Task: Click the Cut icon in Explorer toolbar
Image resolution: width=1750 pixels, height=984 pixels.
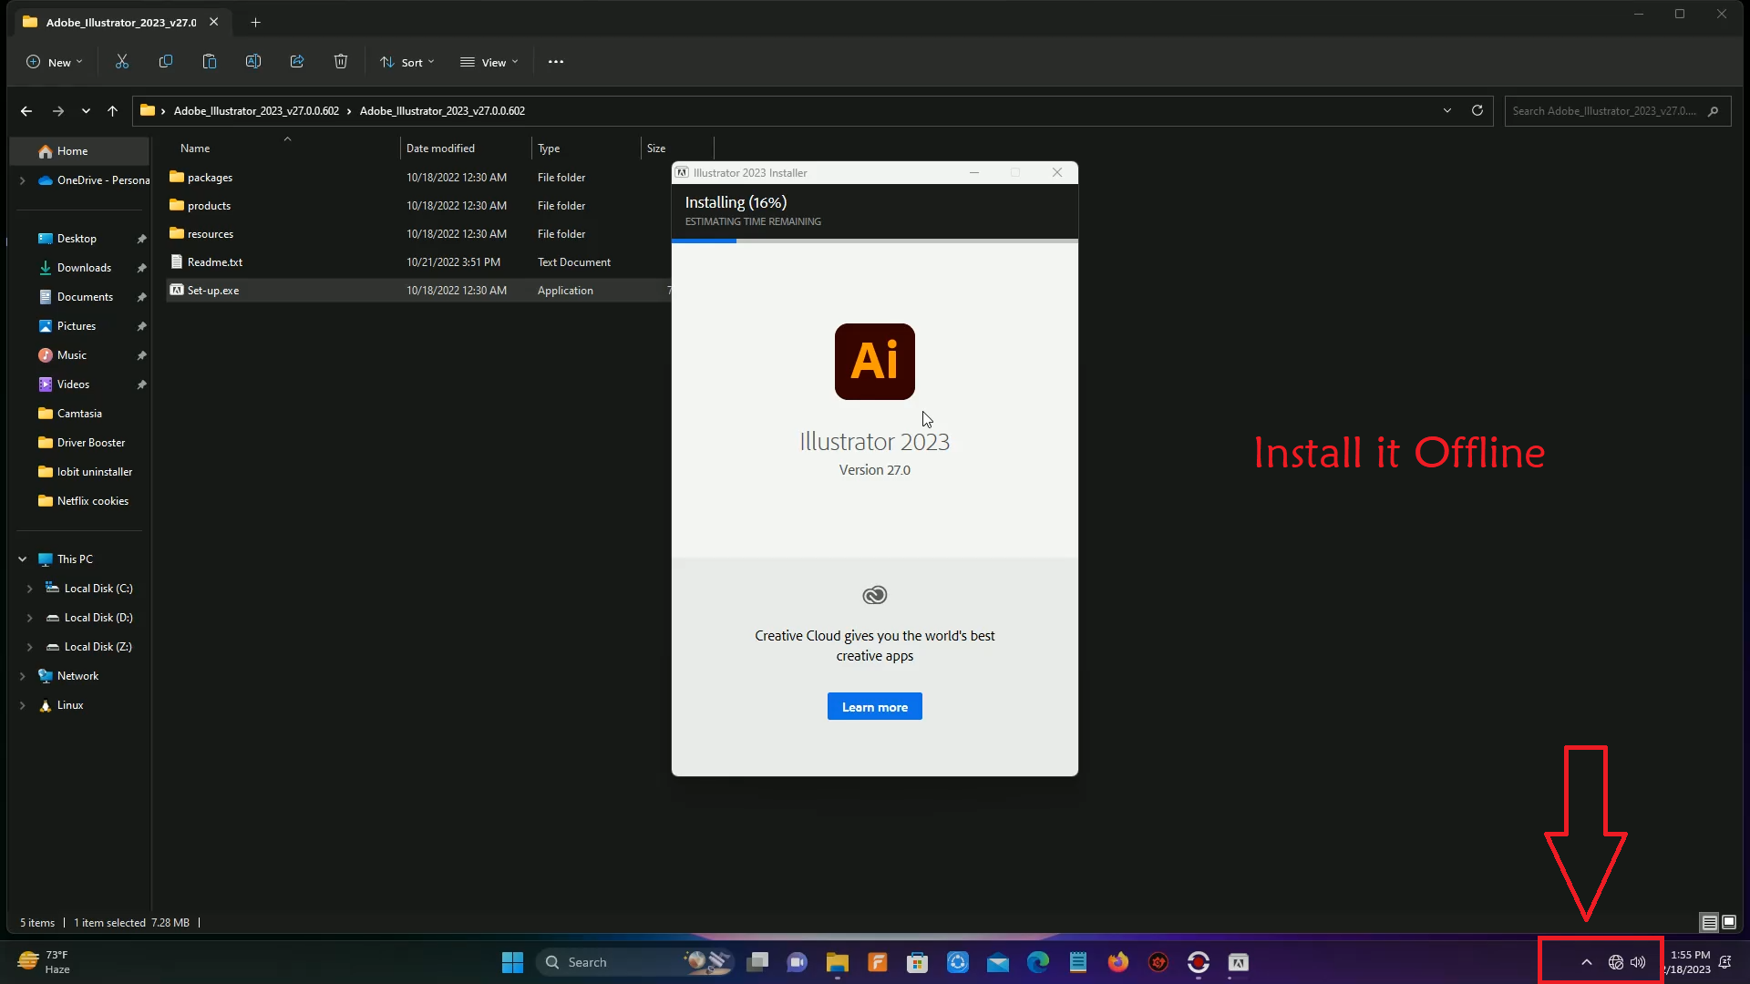Action: [122, 62]
